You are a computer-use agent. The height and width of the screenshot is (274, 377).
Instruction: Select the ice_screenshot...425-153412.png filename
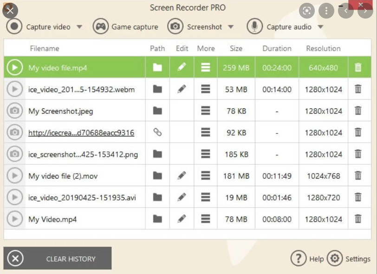pos(83,154)
